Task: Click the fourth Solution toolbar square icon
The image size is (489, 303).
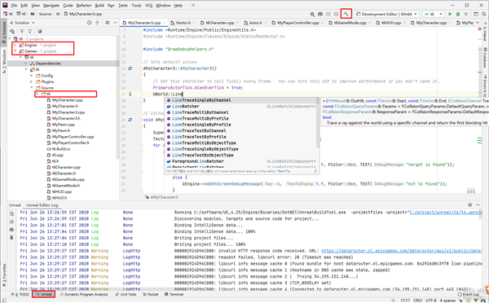Action: point(40,31)
